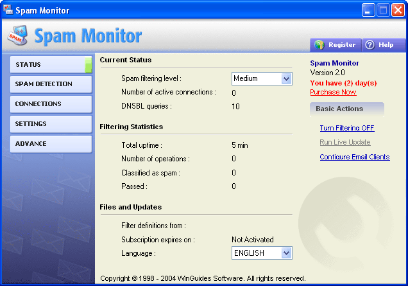Viewport: 408px width, 286px height.
Task: Click the Purchase Now link
Action: [x=333, y=92]
